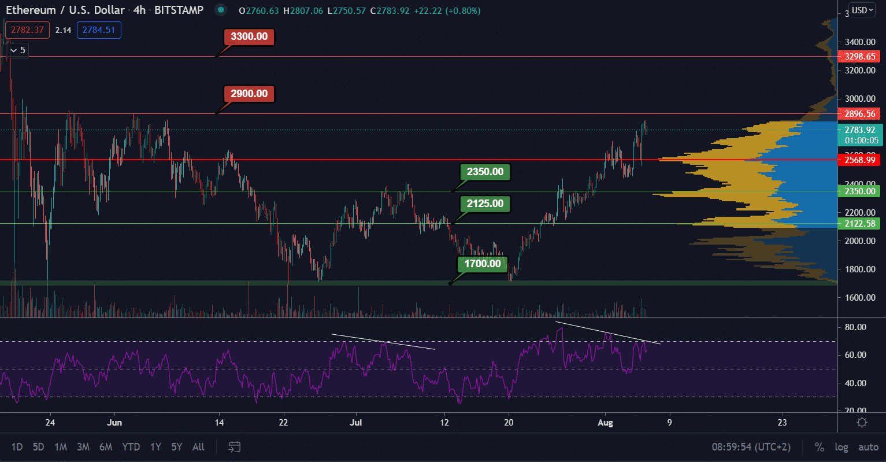Toggle auto scale on price axis
Image resolution: width=886 pixels, height=462 pixels.
tap(868, 447)
